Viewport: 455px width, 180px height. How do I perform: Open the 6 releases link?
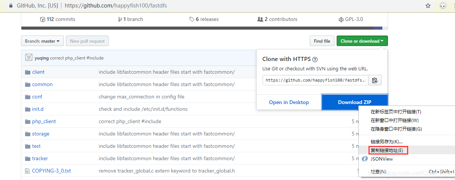pos(204,19)
